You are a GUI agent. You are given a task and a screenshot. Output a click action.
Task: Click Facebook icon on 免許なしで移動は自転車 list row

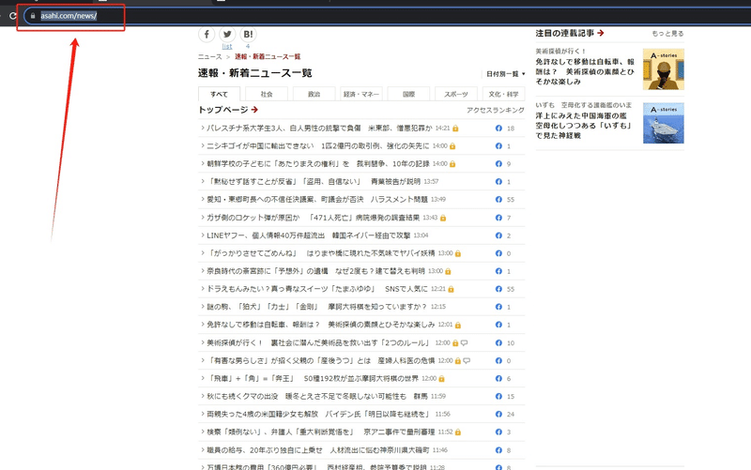498,325
